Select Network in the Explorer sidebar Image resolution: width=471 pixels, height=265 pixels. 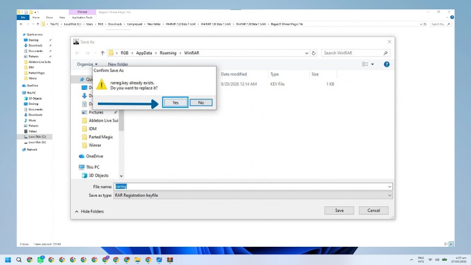(x=30, y=150)
